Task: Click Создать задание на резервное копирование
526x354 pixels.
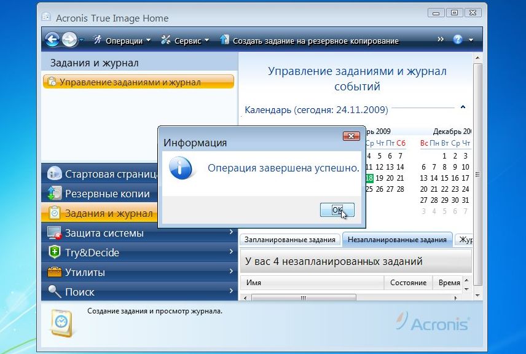Action: point(316,41)
